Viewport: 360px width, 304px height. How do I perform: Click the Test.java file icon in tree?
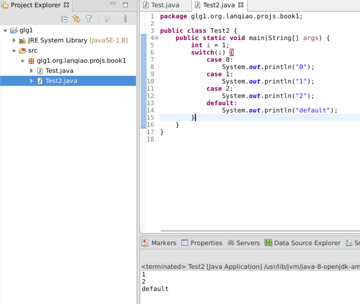tap(40, 71)
